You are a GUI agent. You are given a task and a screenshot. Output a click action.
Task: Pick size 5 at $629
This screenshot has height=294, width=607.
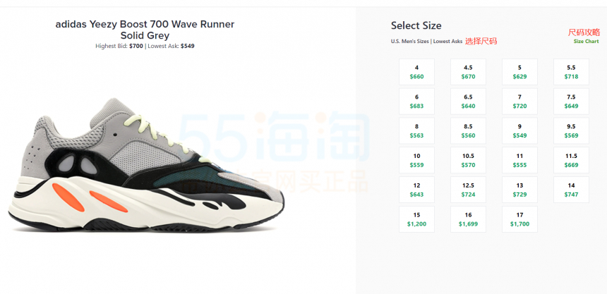[519, 72]
